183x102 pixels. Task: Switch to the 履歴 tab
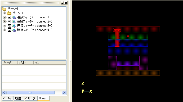(x=19, y=98)
